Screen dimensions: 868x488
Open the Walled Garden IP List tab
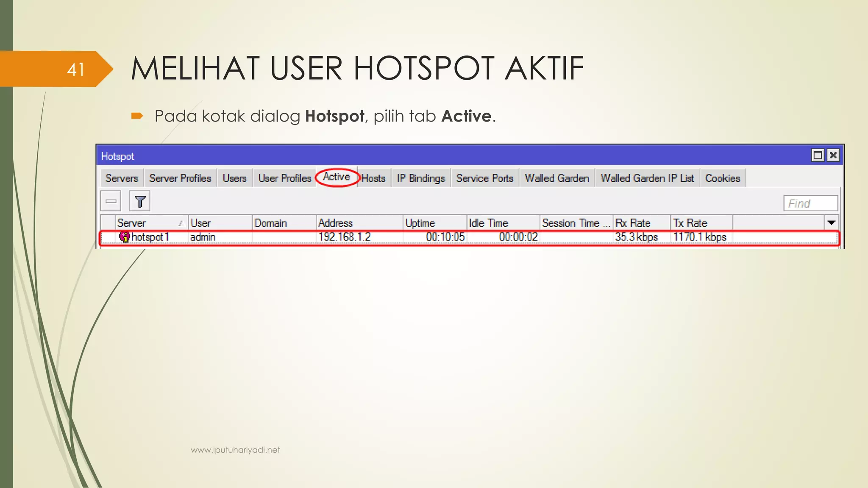pyautogui.click(x=647, y=178)
